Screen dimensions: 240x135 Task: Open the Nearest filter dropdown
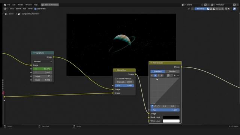click(42, 61)
